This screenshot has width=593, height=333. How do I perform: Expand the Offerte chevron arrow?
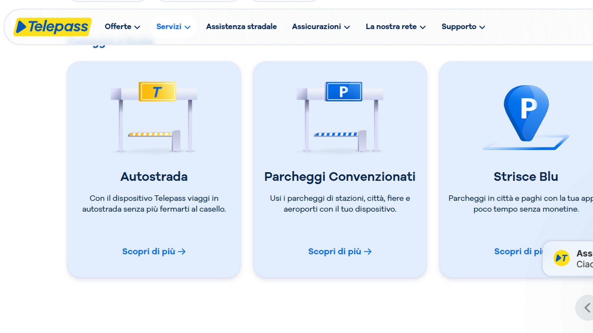click(x=137, y=27)
